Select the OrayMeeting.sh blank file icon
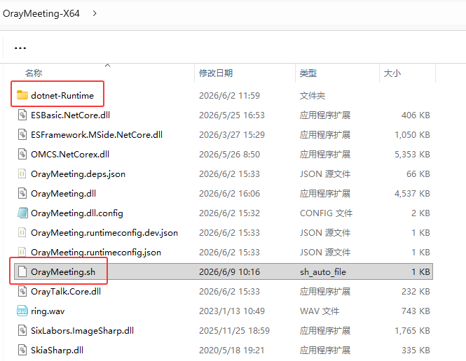Viewport: 466px width, 361px height. click(x=22, y=271)
